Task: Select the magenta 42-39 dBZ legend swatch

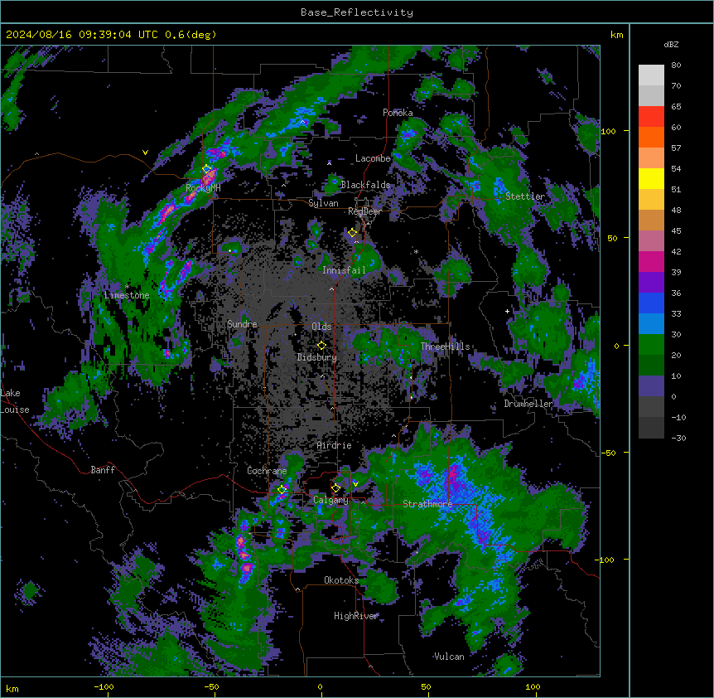Action: 651,261
